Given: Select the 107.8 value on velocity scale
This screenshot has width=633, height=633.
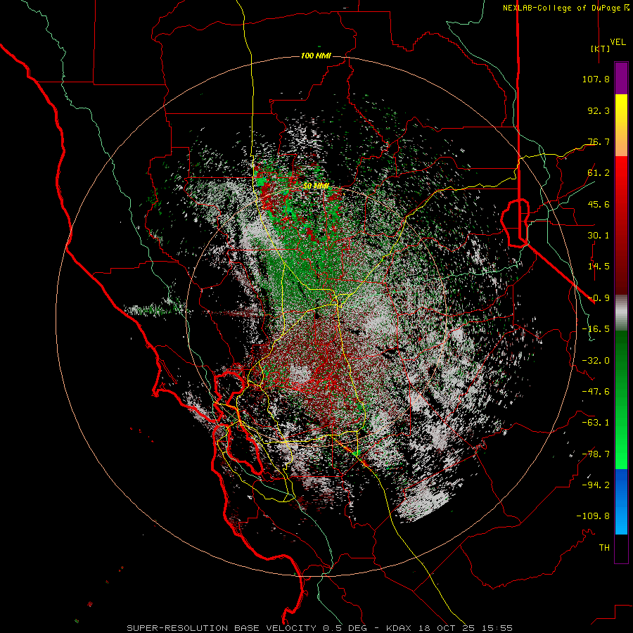Looking at the screenshot, I should [x=596, y=79].
